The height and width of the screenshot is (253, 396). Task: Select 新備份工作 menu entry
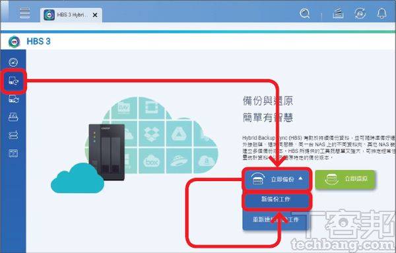[276, 199]
